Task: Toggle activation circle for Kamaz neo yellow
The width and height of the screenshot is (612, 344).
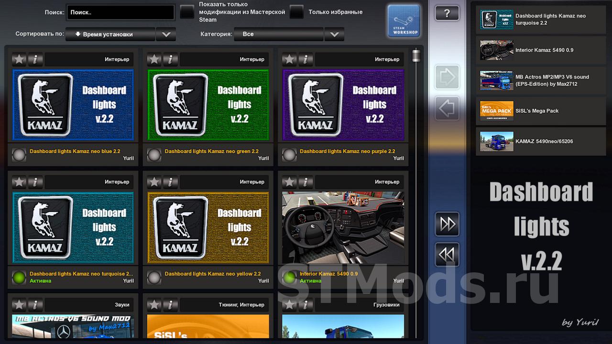Action: click(x=154, y=278)
